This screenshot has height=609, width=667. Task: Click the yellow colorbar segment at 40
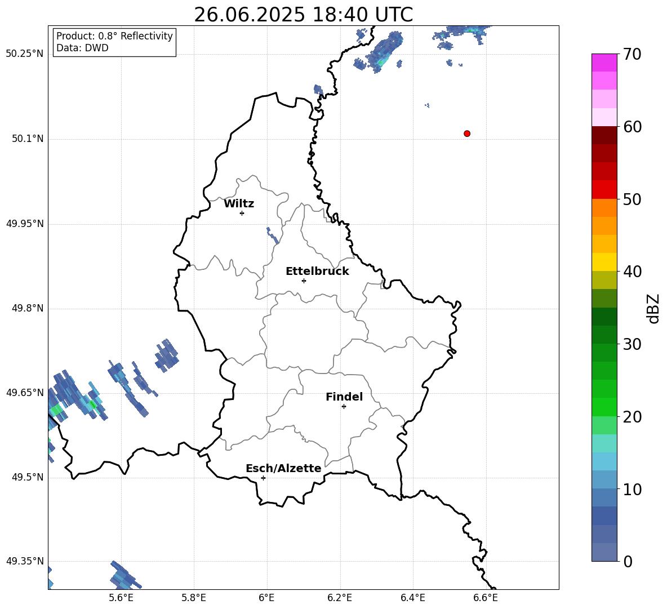point(604,262)
